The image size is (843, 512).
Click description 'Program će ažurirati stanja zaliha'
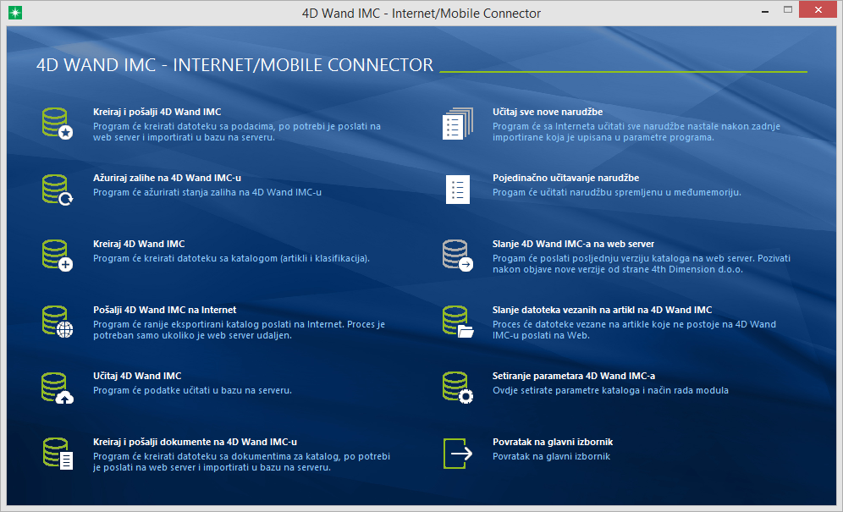click(x=207, y=193)
